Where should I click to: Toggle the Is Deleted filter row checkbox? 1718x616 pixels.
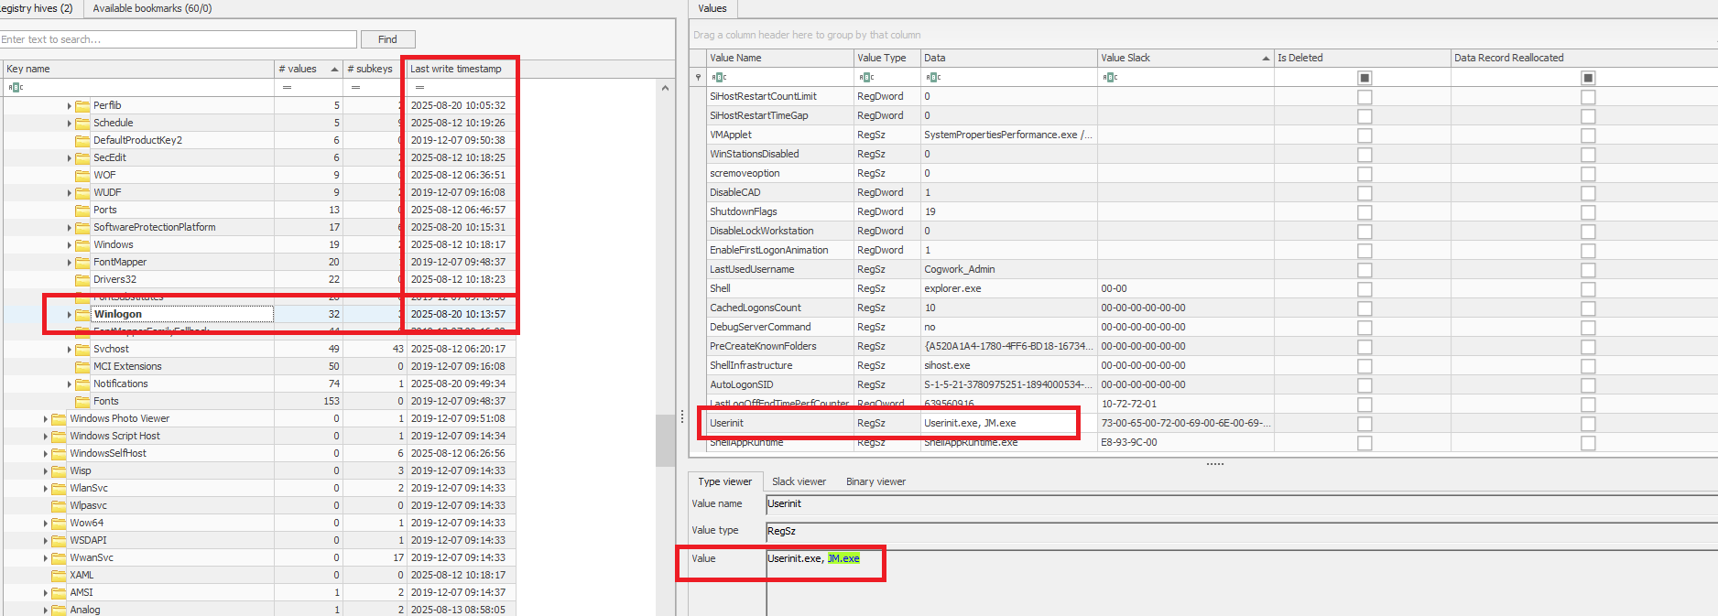(1365, 78)
